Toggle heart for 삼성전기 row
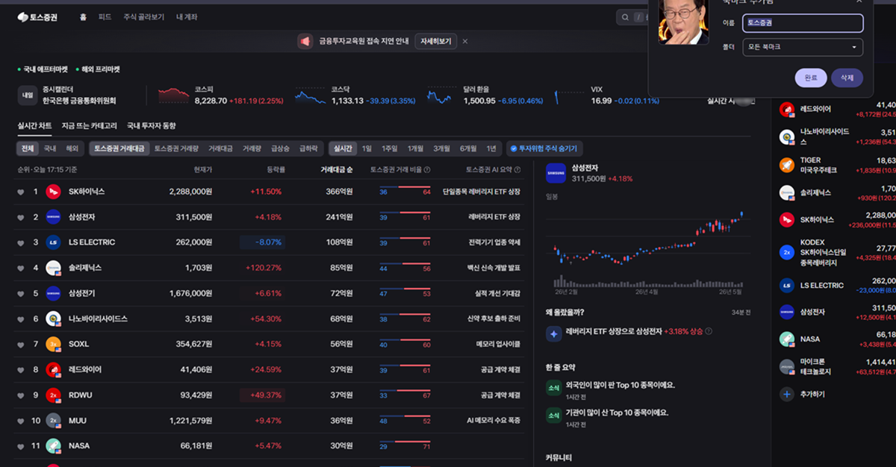 tap(21, 293)
